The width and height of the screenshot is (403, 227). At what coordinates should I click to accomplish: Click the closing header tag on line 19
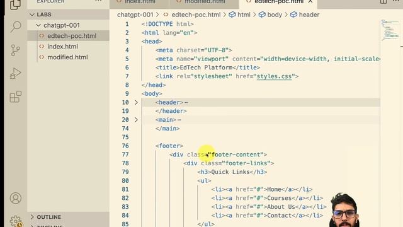coord(171,111)
